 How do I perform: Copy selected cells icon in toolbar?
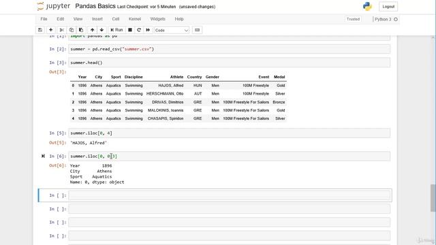[71, 30]
